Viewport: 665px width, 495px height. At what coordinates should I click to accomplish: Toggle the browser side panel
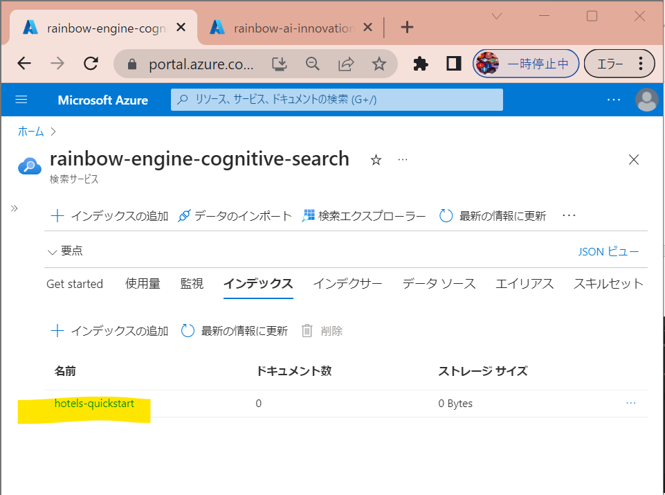(453, 64)
